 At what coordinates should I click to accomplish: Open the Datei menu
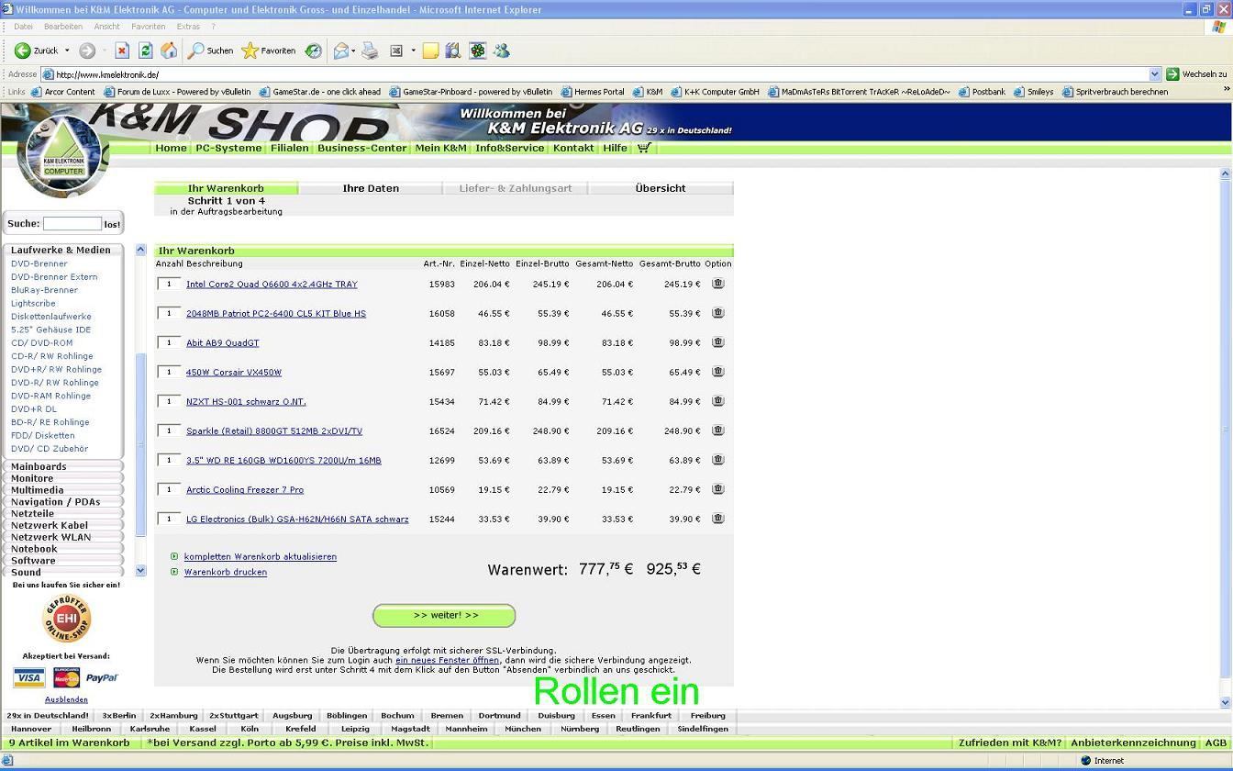coord(23,27)
